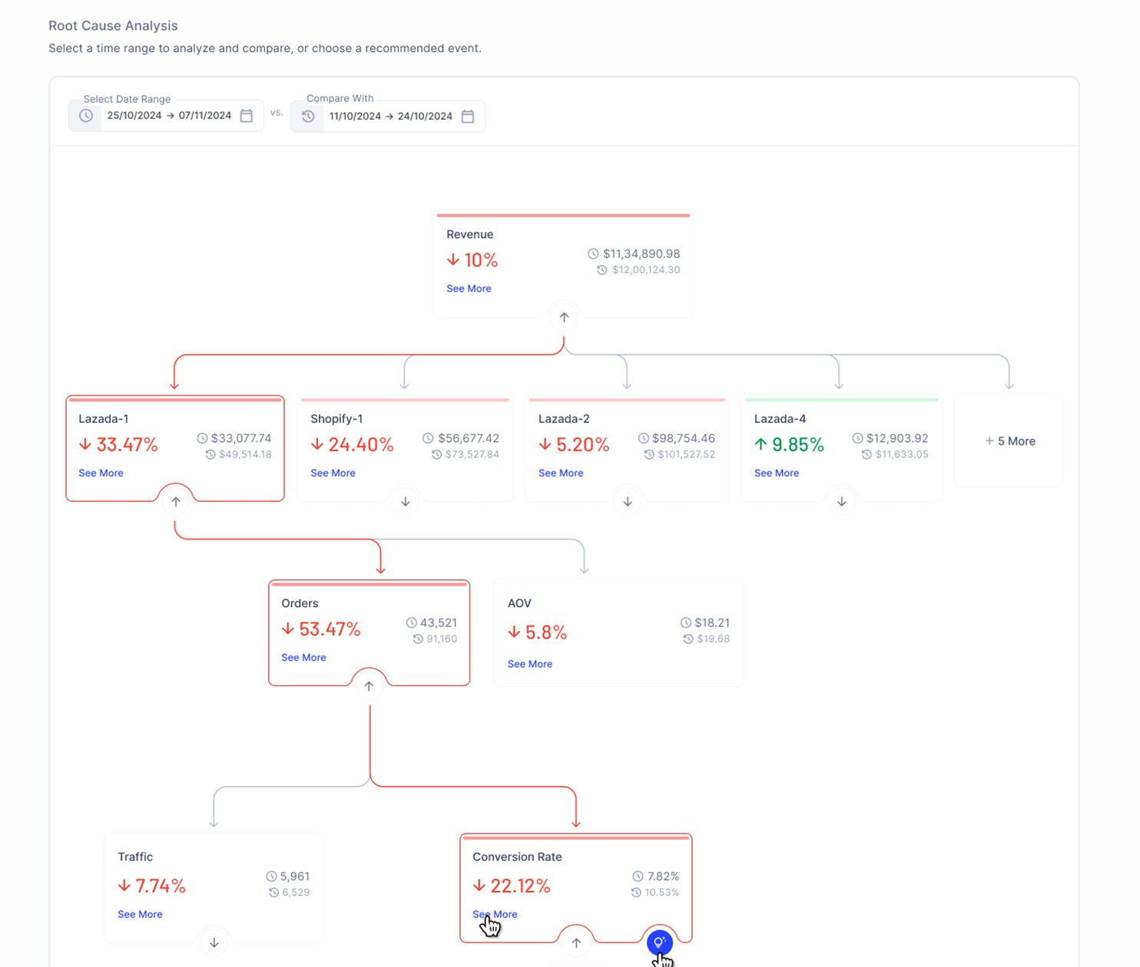Click the Lazada-4 9.85% increase value
This screenshot has width=1140, height=967.
789,444
